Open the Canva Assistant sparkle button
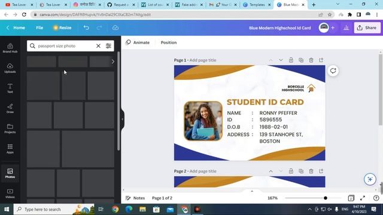Image resolution: width=383 pixels, height=215 pixels. (370, 179)
